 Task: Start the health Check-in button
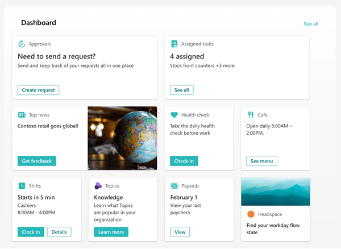coord(184,161)
